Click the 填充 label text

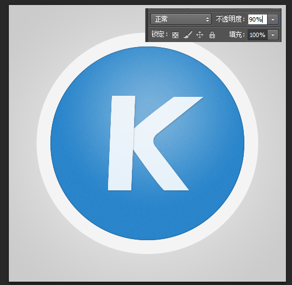point(237,35)
